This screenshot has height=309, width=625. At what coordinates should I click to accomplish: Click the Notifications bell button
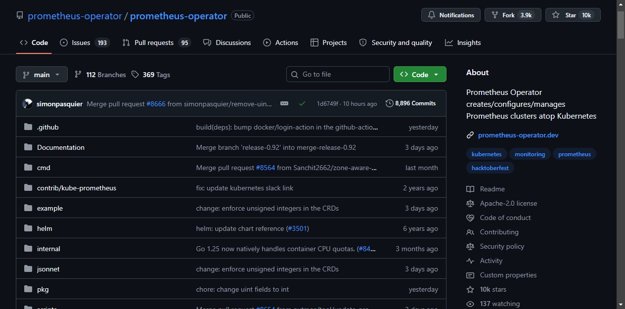451,15
